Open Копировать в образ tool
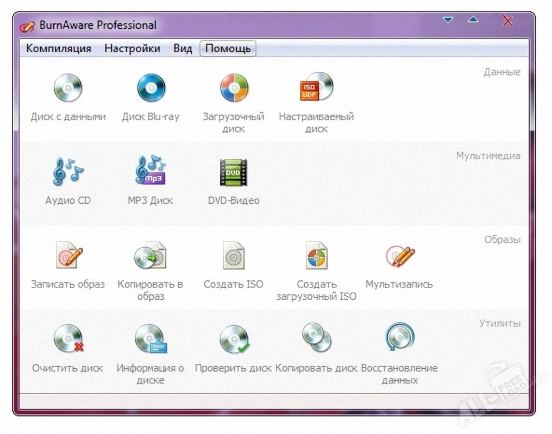The image size is (552, 434). (150, 256)
